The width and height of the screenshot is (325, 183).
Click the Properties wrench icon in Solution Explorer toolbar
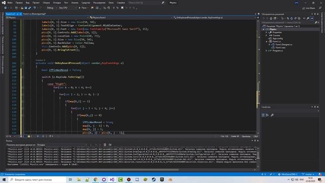pyautogui.click(x=308, y=18)
